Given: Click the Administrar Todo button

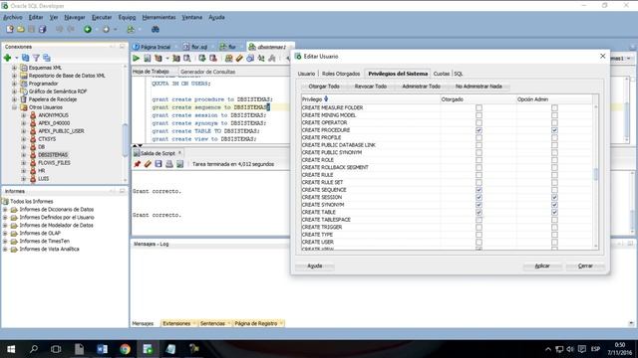Looking at the screenshot, I should point(421,87).
